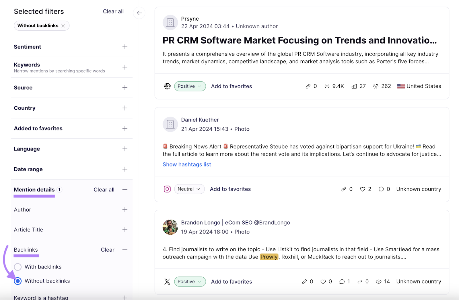Click the backlinks chain icon on the Prsync mention
Screen dimensions: 459x300
pyautogui.click(x=308, y=86)
